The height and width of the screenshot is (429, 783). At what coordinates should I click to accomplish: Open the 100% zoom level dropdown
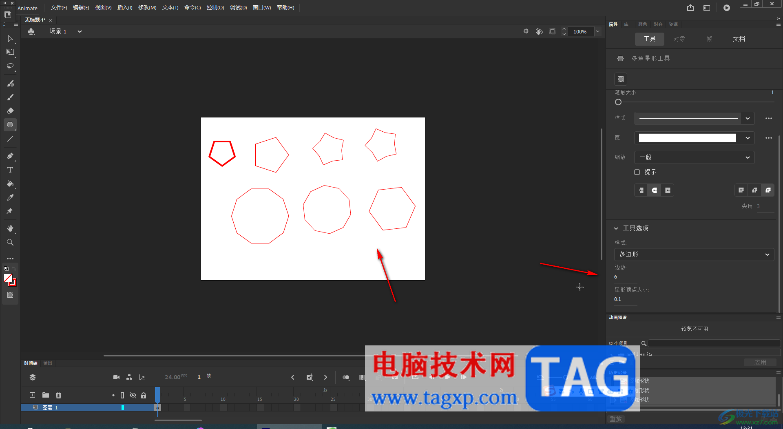pos(597,31)
